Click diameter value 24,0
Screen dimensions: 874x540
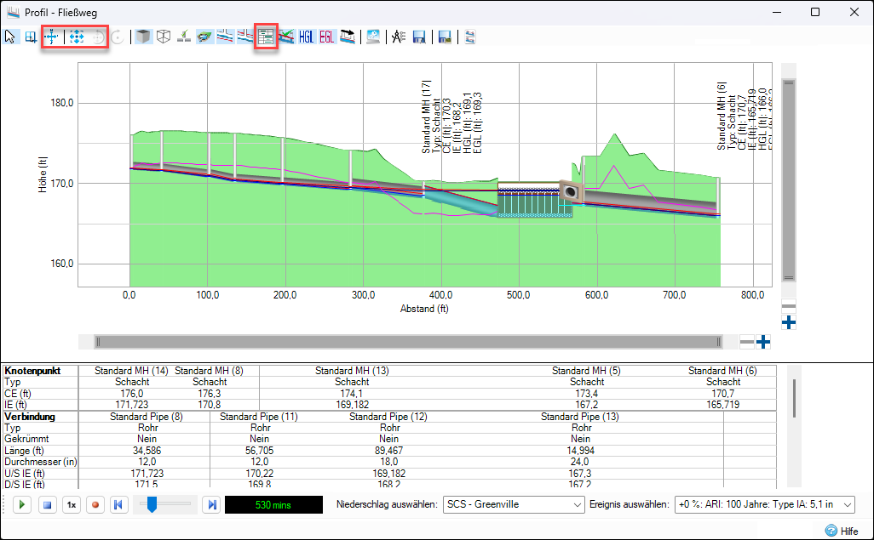(x=580, y=462)
